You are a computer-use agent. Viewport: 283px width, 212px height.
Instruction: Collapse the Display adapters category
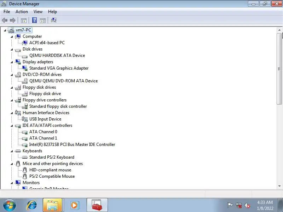point(12,62)
